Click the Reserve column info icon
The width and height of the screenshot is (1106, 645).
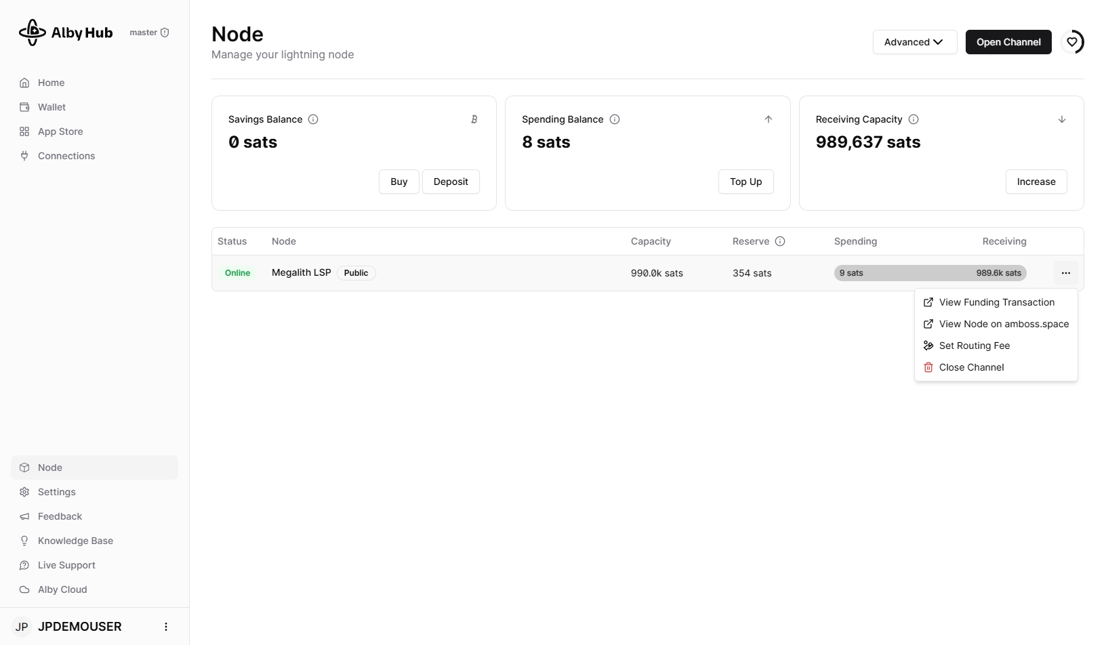coord(780,241)
